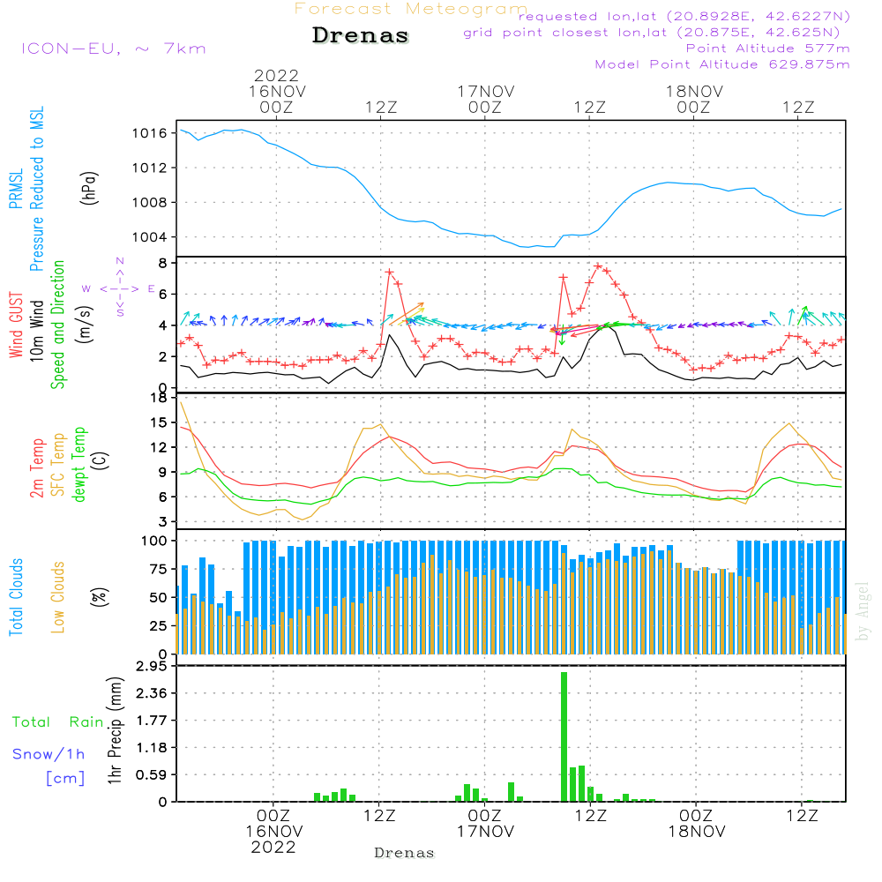Image resolution: width=882 pixels, height=882 pixels.
Task: Click the long orange wind arrow near 16NOV 12Z
Action: (x=407, y=314)
